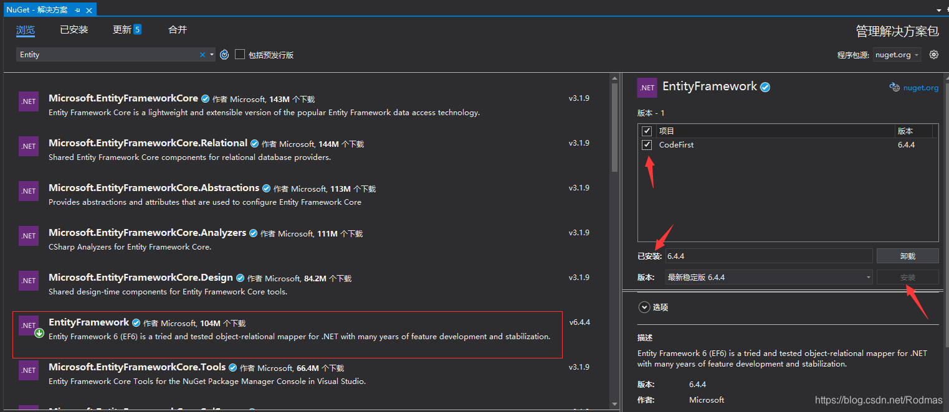
Task: Click inside the Entity search field
Action: click(106, 55)
